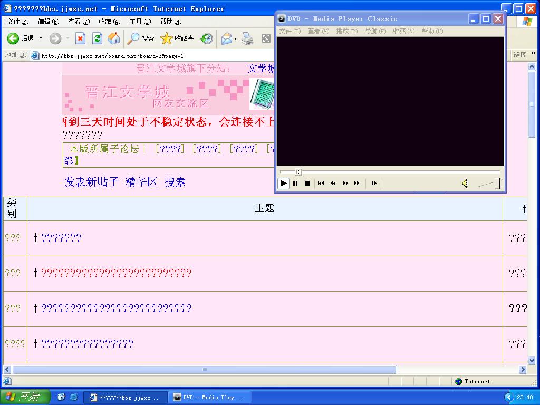Open the blue 文学城 link at page top
The width and height of the screenshot is (540, 405).
(261, 68)
